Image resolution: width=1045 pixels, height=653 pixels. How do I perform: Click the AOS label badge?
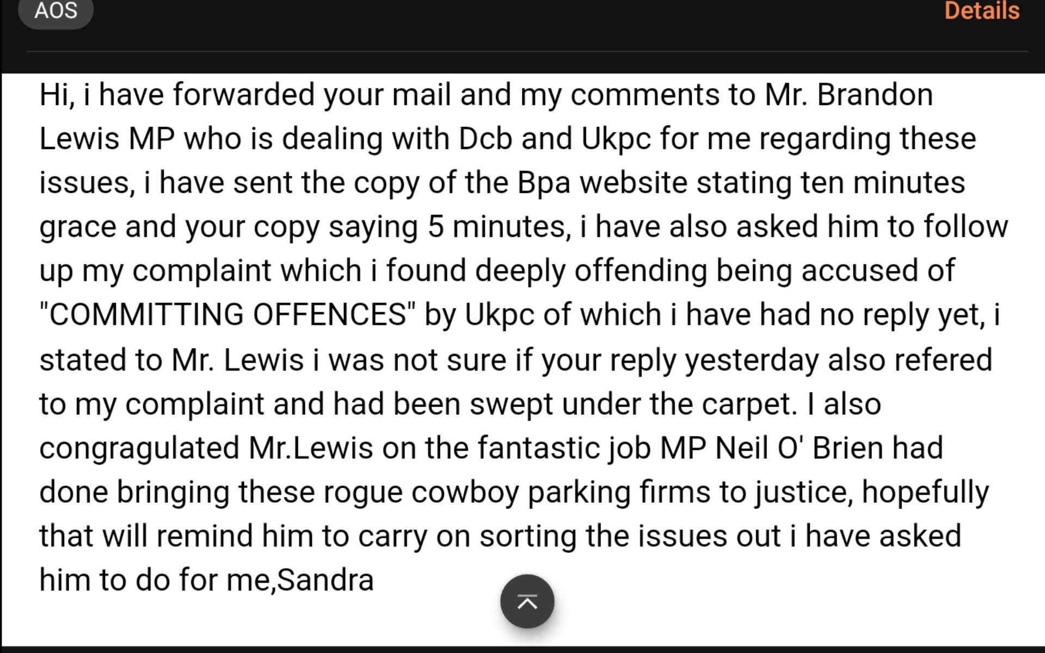coord(56,11)
